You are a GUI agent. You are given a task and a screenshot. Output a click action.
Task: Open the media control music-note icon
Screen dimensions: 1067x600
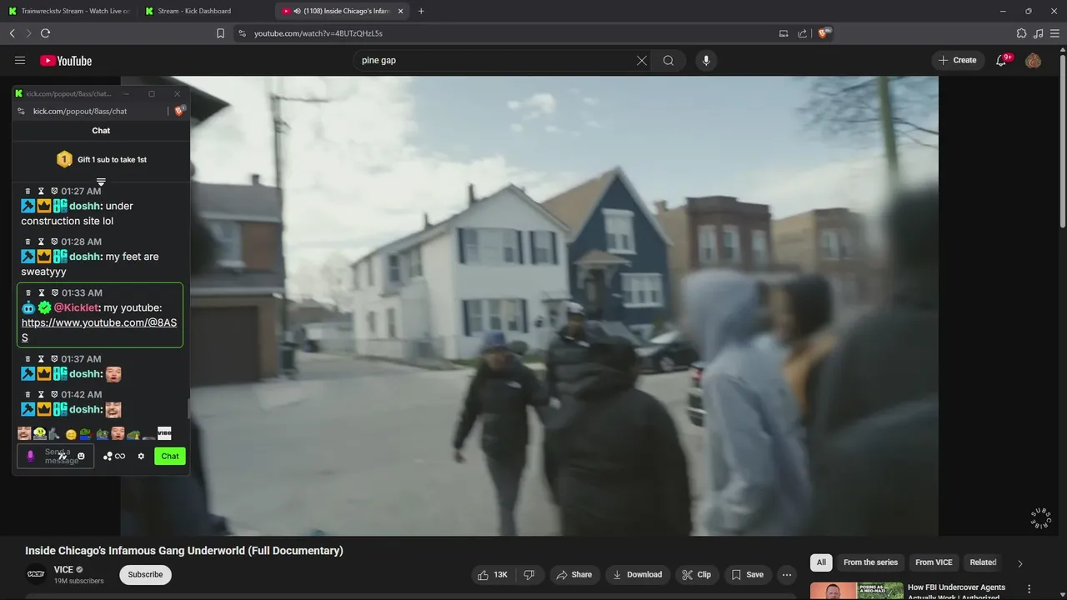pyautogui.click(x=1038, y=33)
